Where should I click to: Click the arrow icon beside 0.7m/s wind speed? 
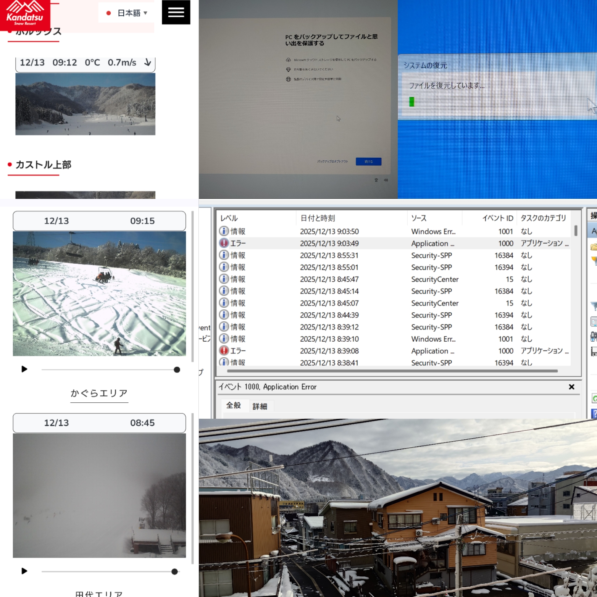tap(148, 62)
